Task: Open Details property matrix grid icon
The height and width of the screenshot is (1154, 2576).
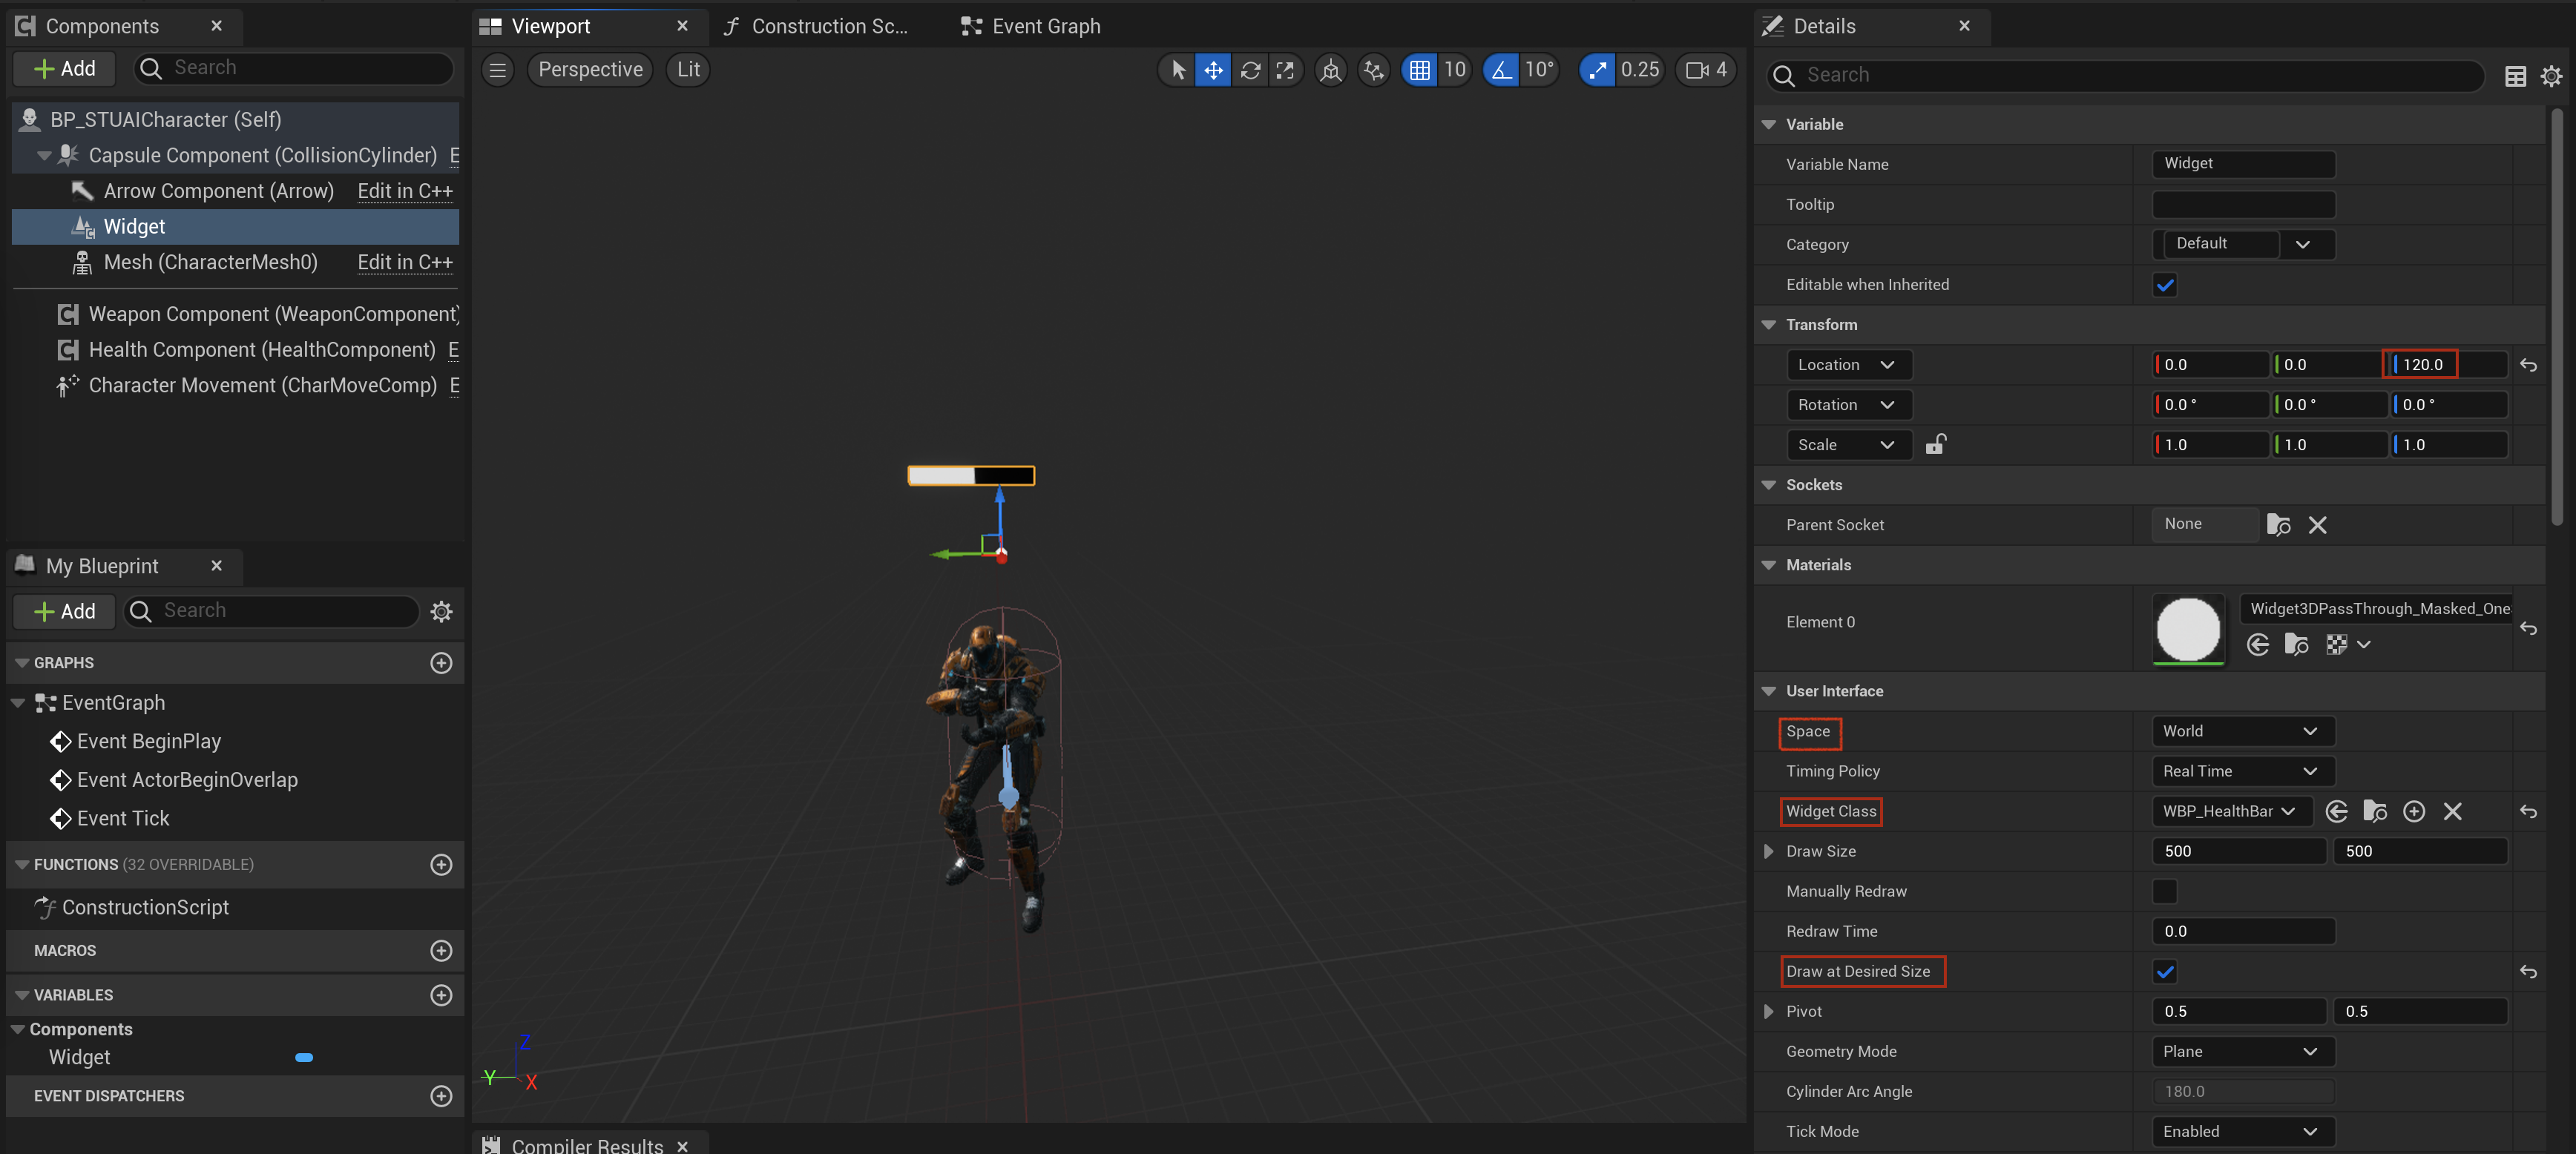Action: [x=2515, y=76]
